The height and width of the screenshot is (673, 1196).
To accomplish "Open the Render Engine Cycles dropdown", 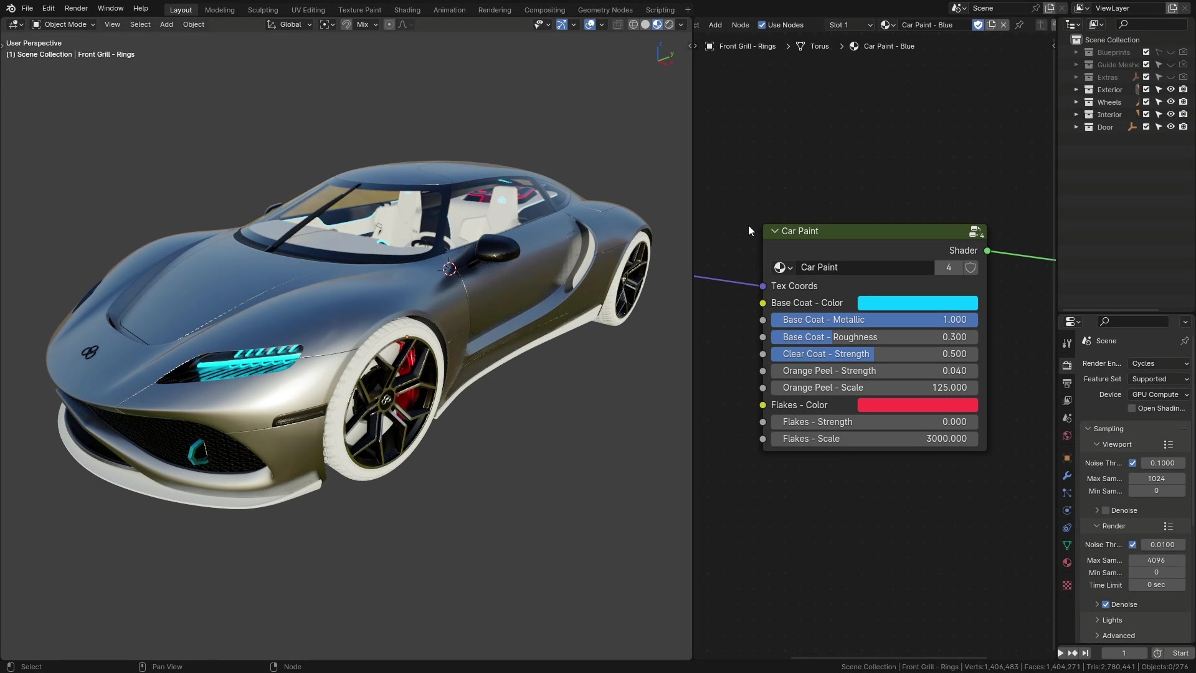I will (1160, 363).
